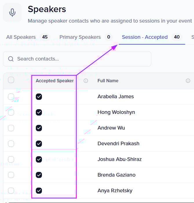Click the search magnifier icon

[11, 59]
